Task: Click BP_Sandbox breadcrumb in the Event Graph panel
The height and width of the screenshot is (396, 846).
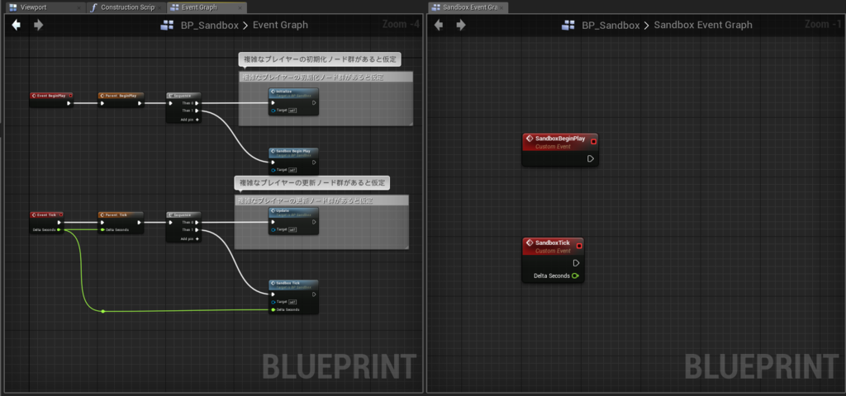Action: point(209,26)
